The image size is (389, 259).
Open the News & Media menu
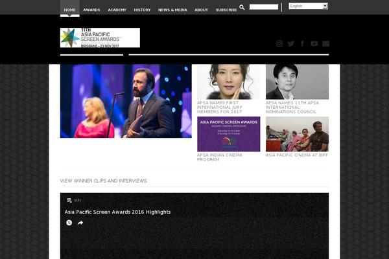(172, 10)
